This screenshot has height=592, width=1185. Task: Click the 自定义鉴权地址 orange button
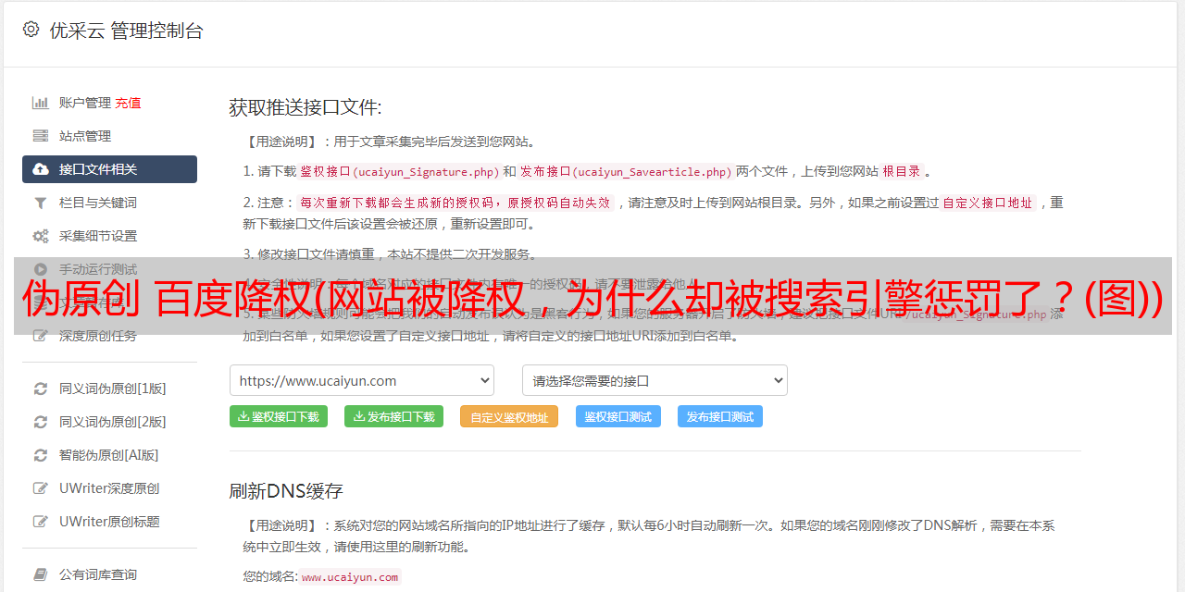click(x=509, y=417)
